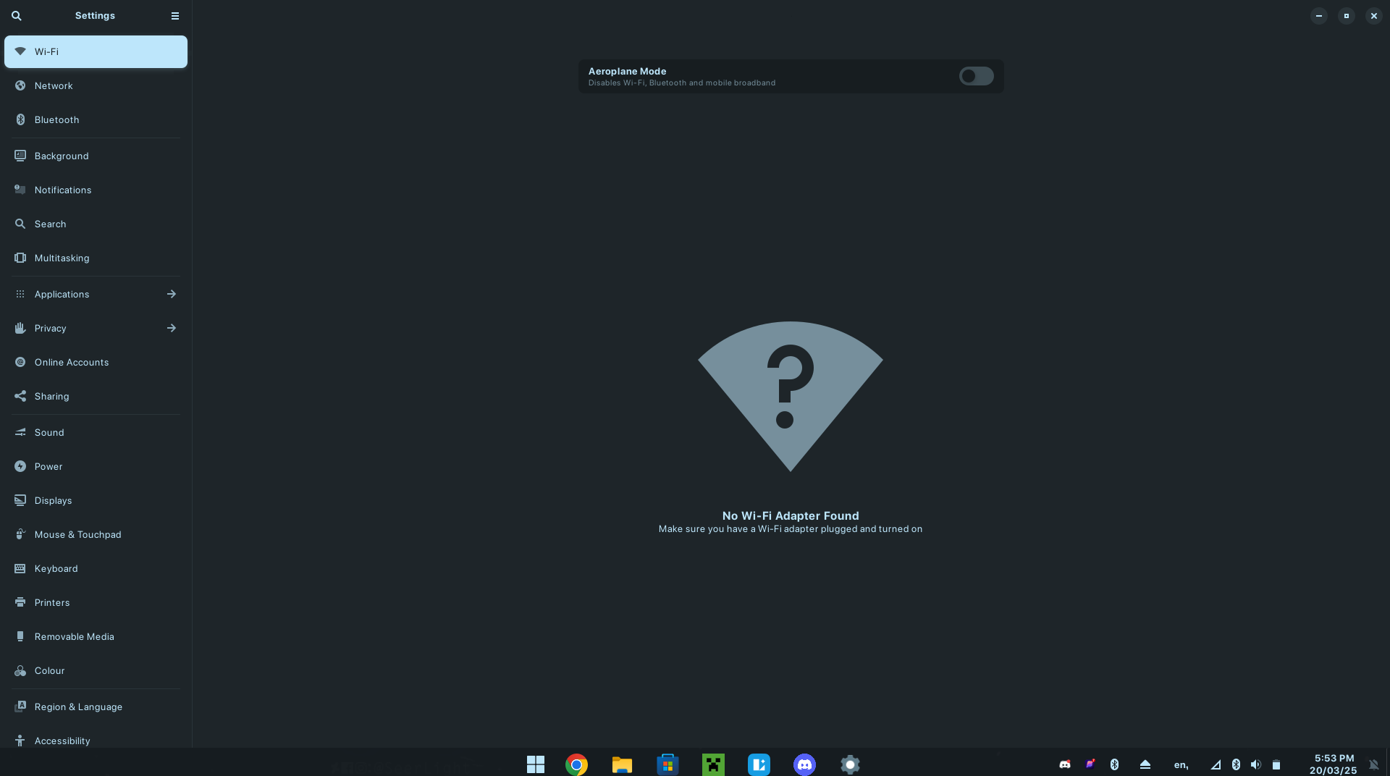
Task: Open the Notifications panel
Action: pos(96,190)
